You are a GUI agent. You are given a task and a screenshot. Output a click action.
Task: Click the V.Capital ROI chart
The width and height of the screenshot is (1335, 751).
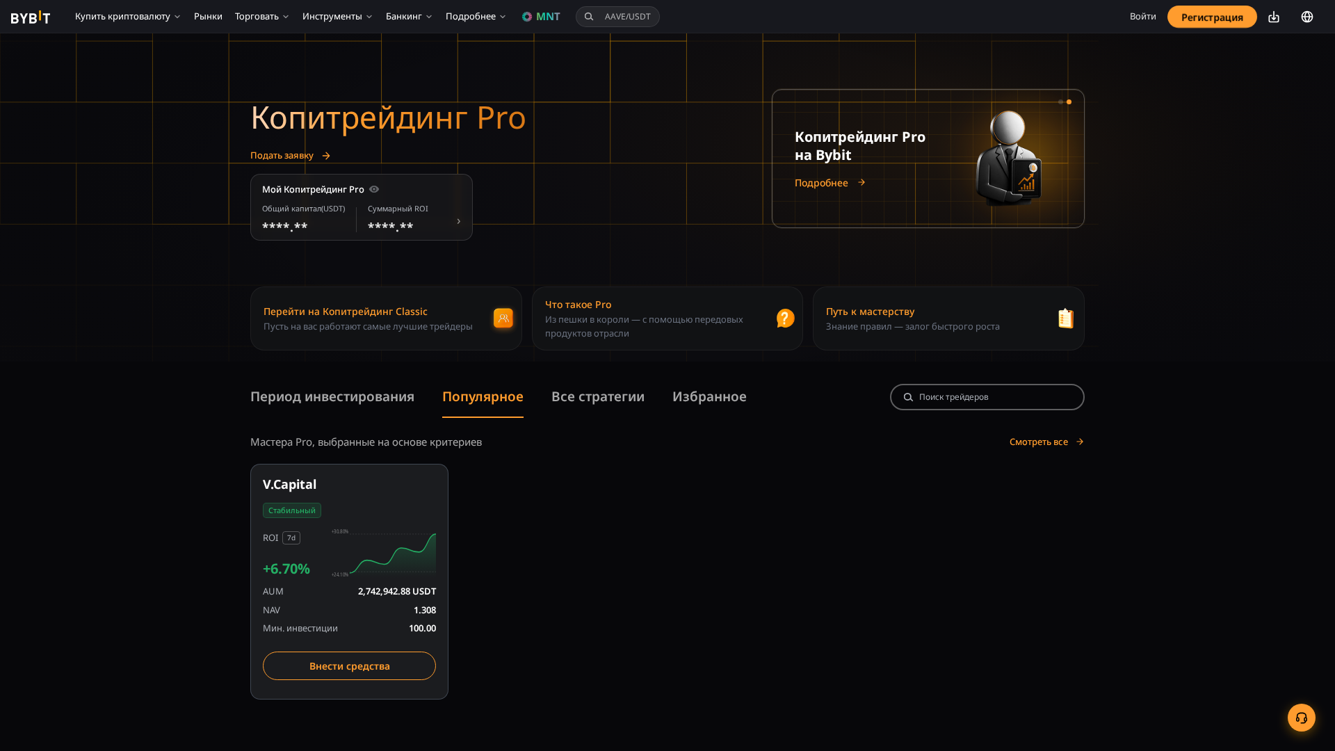pos(385,554)
